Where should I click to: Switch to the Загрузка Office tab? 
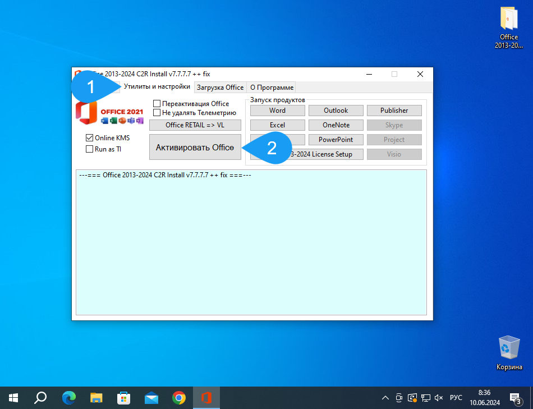pos(220,88)
